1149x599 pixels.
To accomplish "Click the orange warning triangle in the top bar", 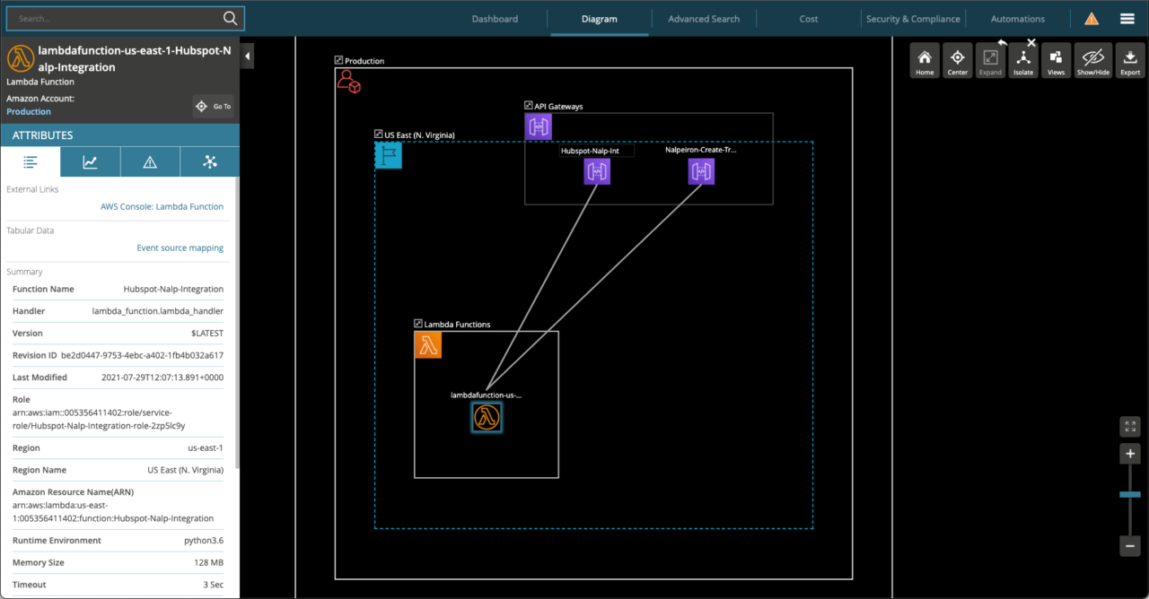I will click(1091, 17).
